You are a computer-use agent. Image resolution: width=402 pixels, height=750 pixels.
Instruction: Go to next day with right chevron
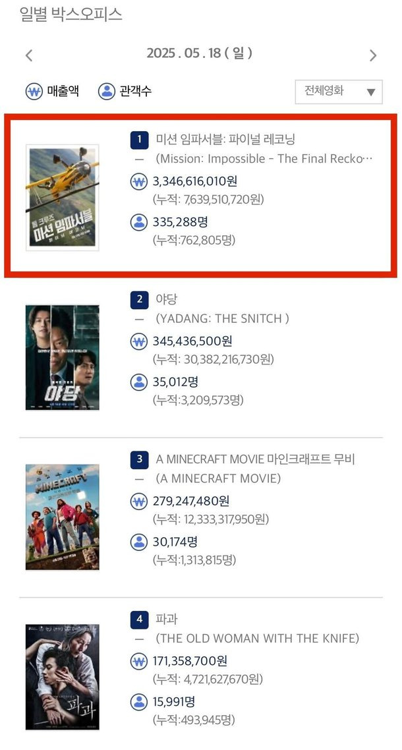373,55
